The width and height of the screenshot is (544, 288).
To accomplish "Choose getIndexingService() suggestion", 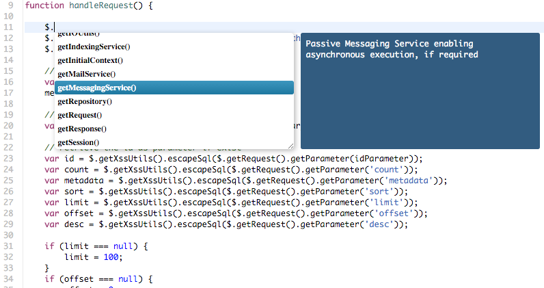I will [174, 47].
